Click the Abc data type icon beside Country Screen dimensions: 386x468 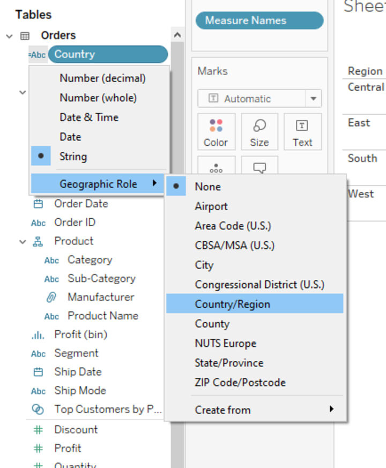pyautogui.click(x=38, y=55)
